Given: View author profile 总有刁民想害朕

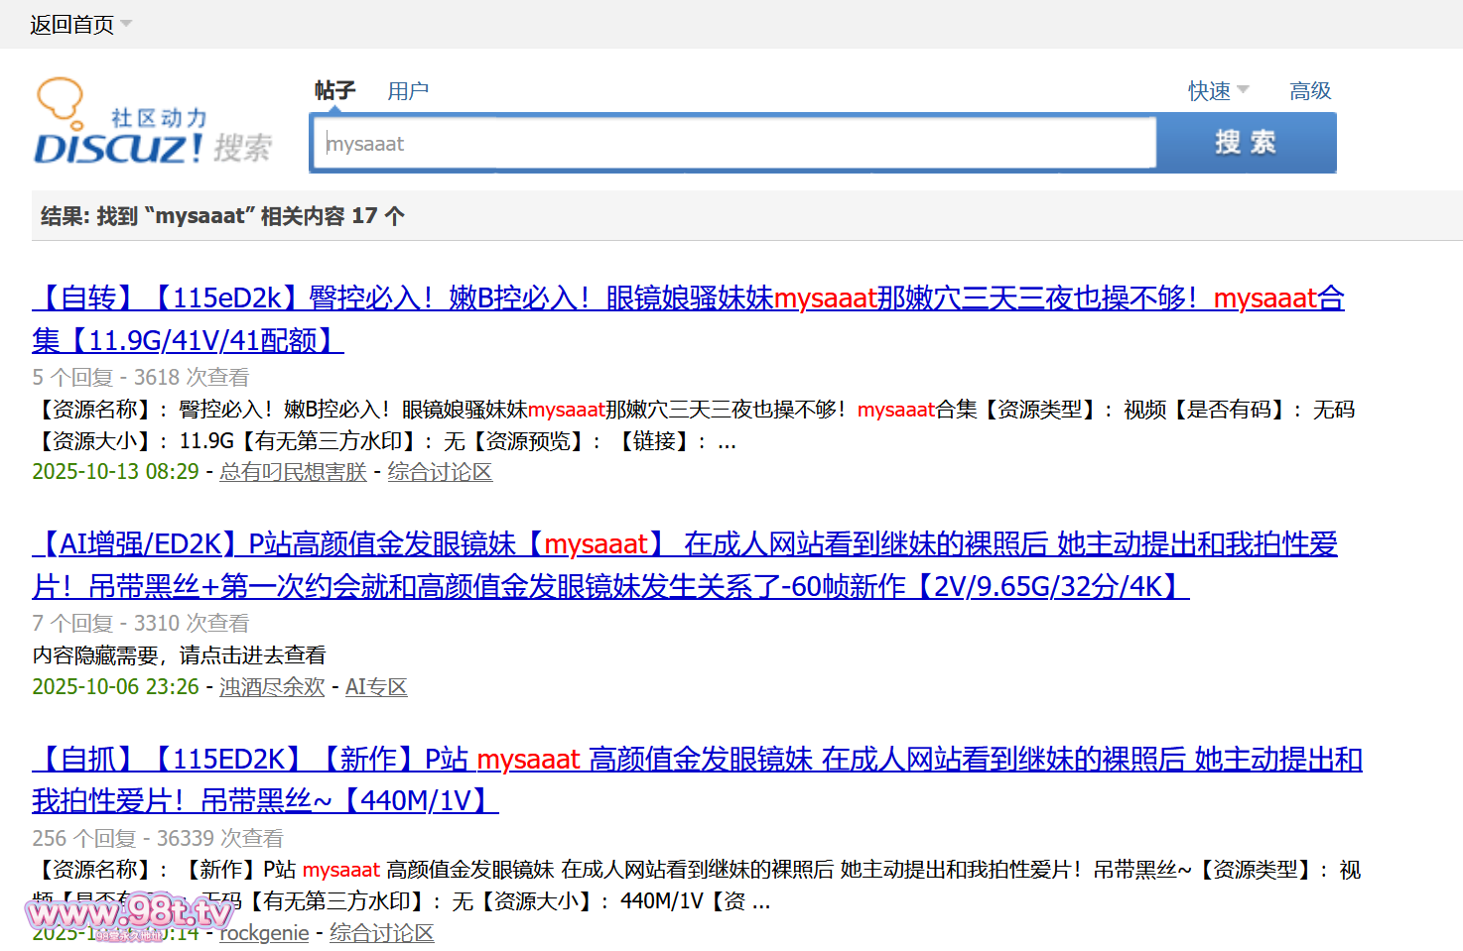Looking at the screenshot, I should point(293,472).
